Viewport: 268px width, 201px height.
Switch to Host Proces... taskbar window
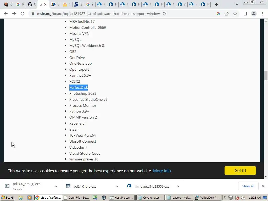pos(121,198)
